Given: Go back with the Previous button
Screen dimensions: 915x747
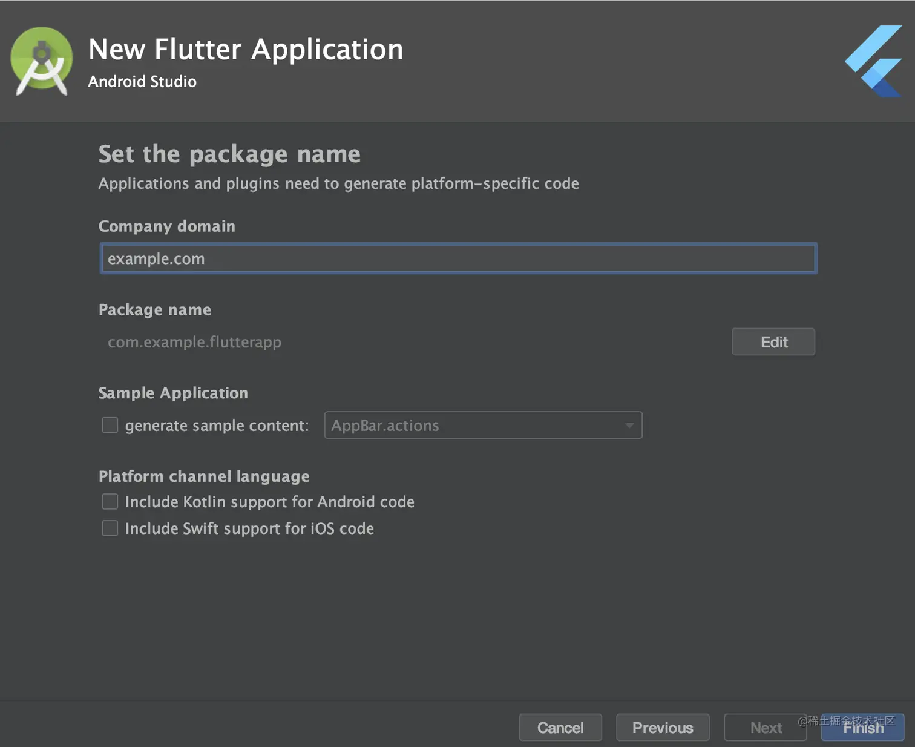Looking at the screenshot, I should click(x=663, y=728).
